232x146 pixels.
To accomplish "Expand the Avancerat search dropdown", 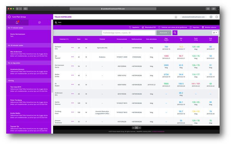I will (164, 33).
